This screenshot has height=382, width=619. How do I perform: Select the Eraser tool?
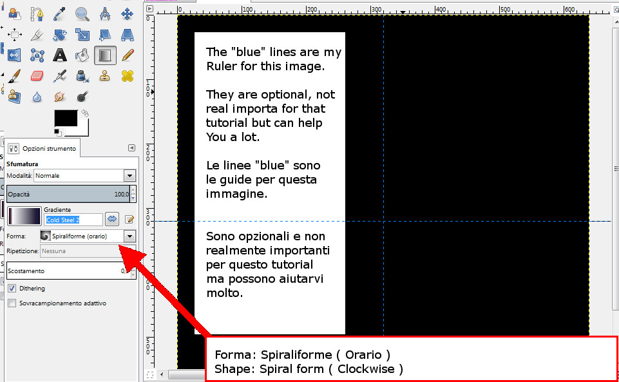pos(37,76)
